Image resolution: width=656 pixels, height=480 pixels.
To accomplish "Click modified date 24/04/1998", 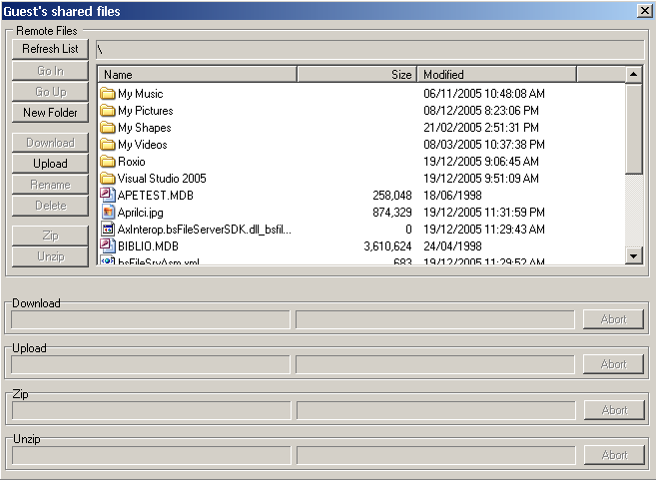I will [x=452, y=245].
